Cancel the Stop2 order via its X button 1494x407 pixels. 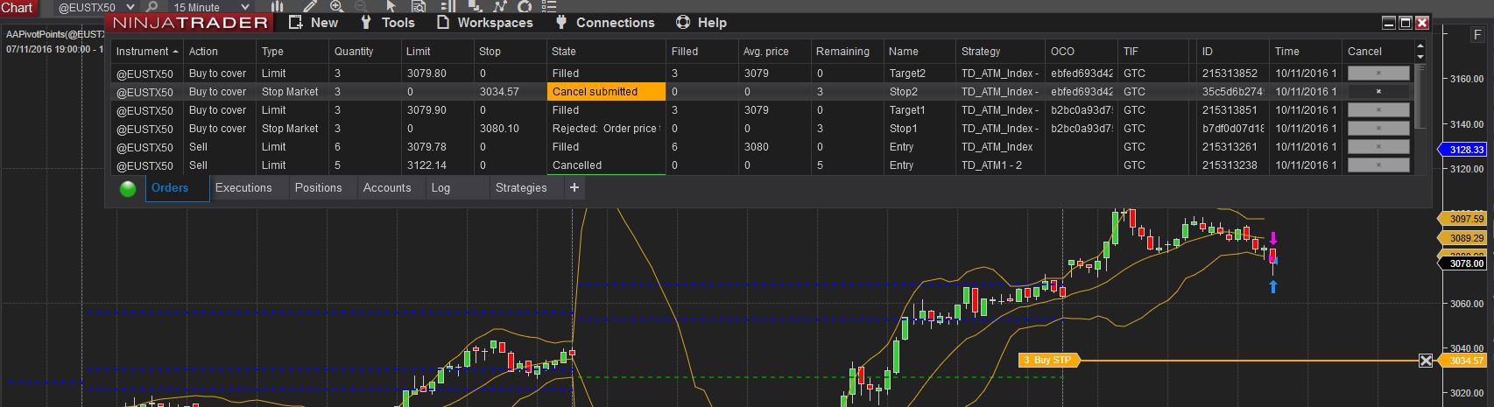pyautogui.click(x=1378, y=91)
